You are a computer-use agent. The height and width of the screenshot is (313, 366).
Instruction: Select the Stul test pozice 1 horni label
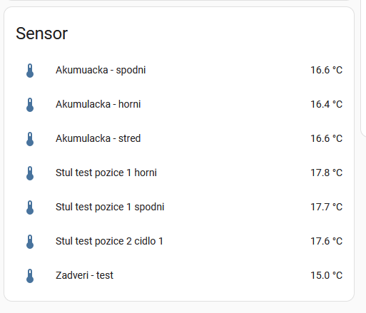click(x=106, y=173)
